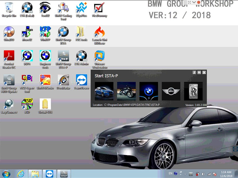The height and width of the screenshot is (178, 238).
Task: Switch to ISTA/P in the taskbar
Action: click(x=64, y=174)
